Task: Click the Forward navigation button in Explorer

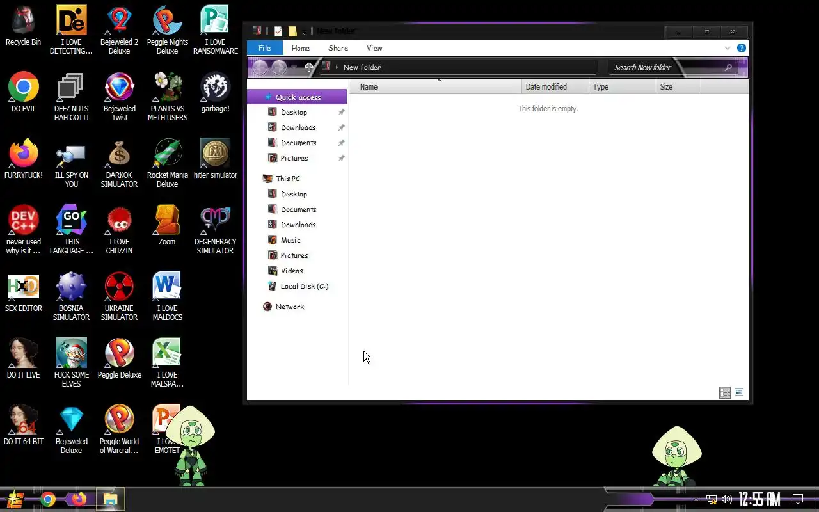Action: point(279,67)
